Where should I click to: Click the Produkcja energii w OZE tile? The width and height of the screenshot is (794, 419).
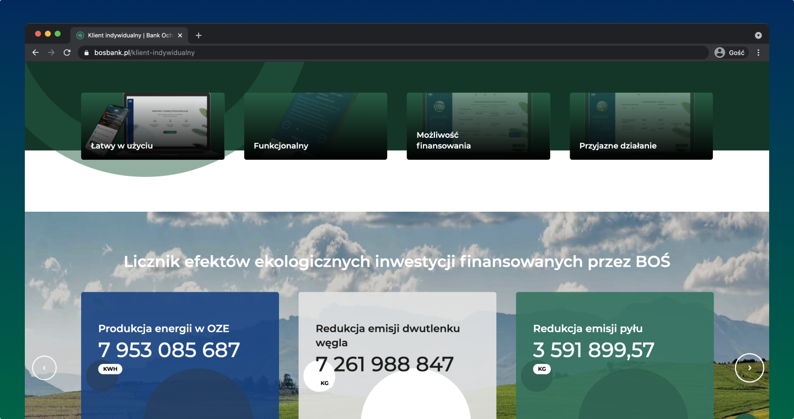coord(180,353)
